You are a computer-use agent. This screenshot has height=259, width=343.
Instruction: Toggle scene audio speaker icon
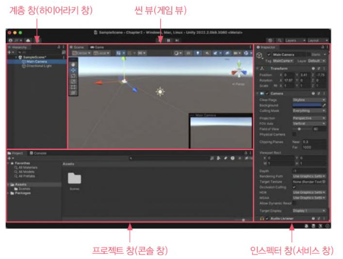click(x=207, y=53)
